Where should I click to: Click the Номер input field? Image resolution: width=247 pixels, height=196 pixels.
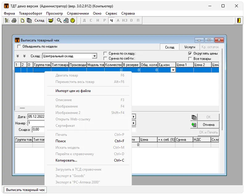(36, 123)
